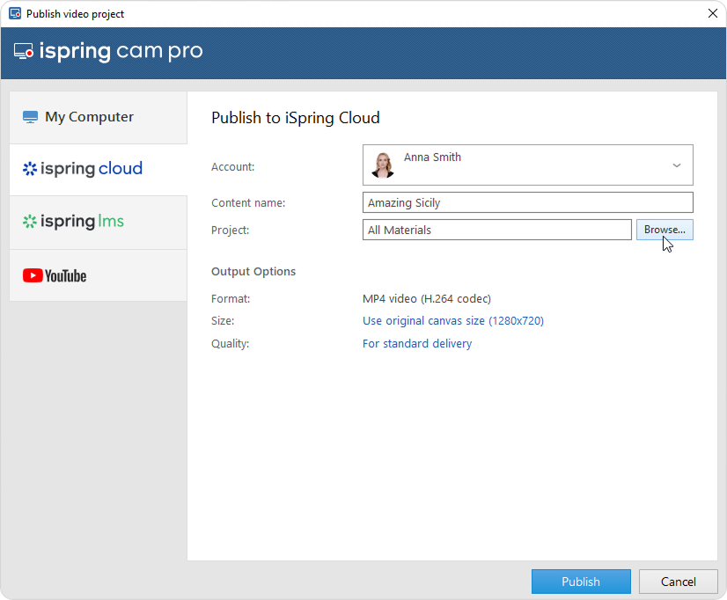Click the iSpring Cam Pro header logo icon
This screenshot has height=600, width=727.
pos(24,52)
